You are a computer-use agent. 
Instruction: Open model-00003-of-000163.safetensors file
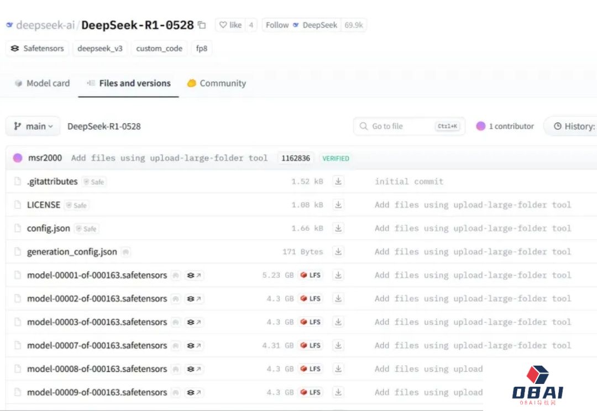[x=97, y=322]
